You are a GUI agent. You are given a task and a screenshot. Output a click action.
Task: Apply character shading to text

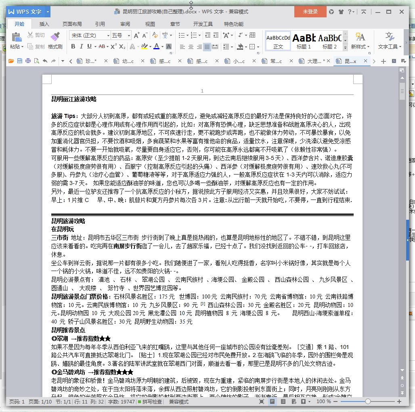169,46
